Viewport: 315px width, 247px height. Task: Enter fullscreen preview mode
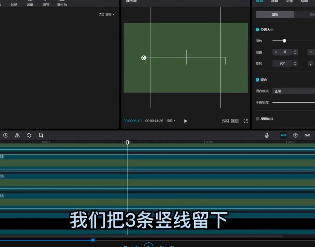[245, 121]
